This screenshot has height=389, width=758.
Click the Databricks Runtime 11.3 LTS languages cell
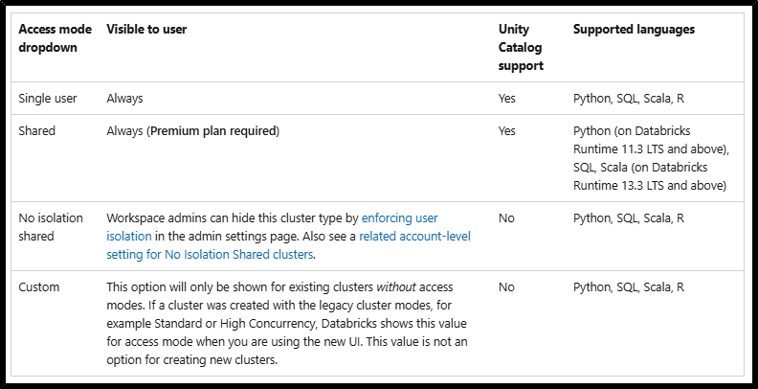[x=651, y=158]
